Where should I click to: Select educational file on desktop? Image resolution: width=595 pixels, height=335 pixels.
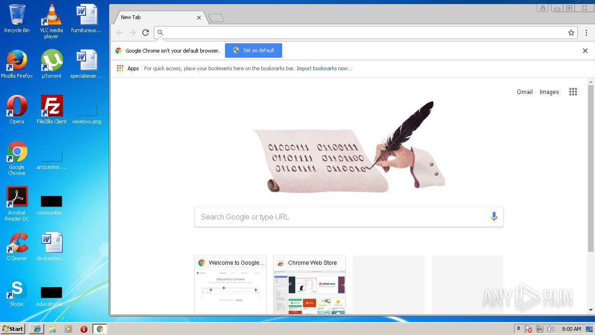pyautogui.click(x=51, y=296)
